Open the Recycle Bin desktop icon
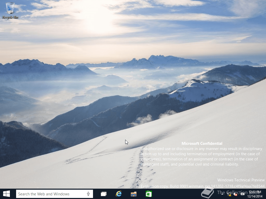The height and width of the screenshot is (199, 266). pyautogui.click(x=10, y=8)
